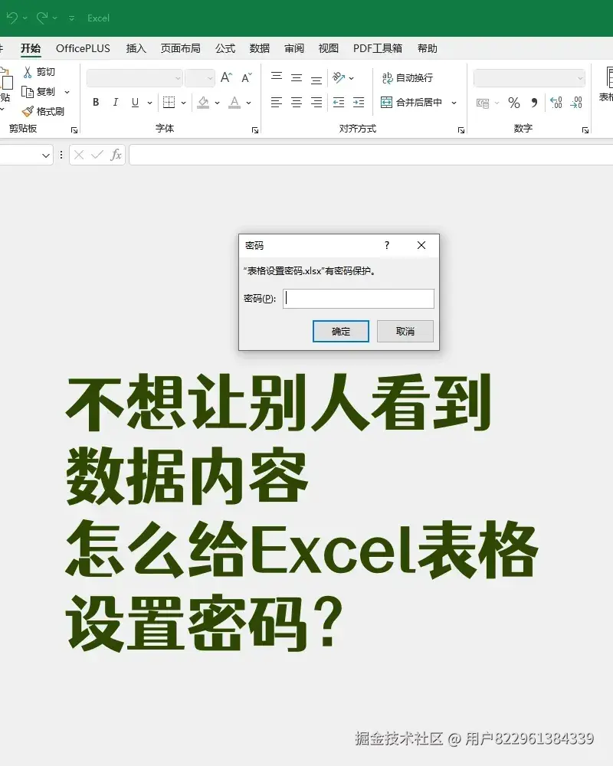This screenshot has height=766, width=613.
Task: Open the 剪贴板 dialog launcher
Action: point(74,130)
